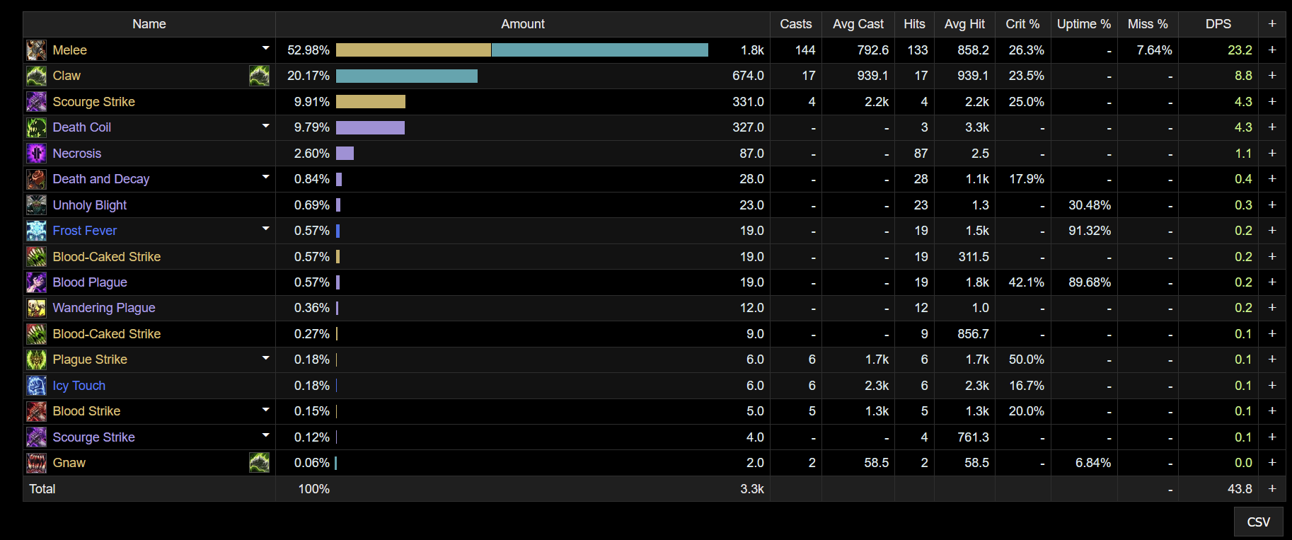Expand the Death Coil row dropdown arrow
This screenshot has height=540, width=1292.
[266, 126]
